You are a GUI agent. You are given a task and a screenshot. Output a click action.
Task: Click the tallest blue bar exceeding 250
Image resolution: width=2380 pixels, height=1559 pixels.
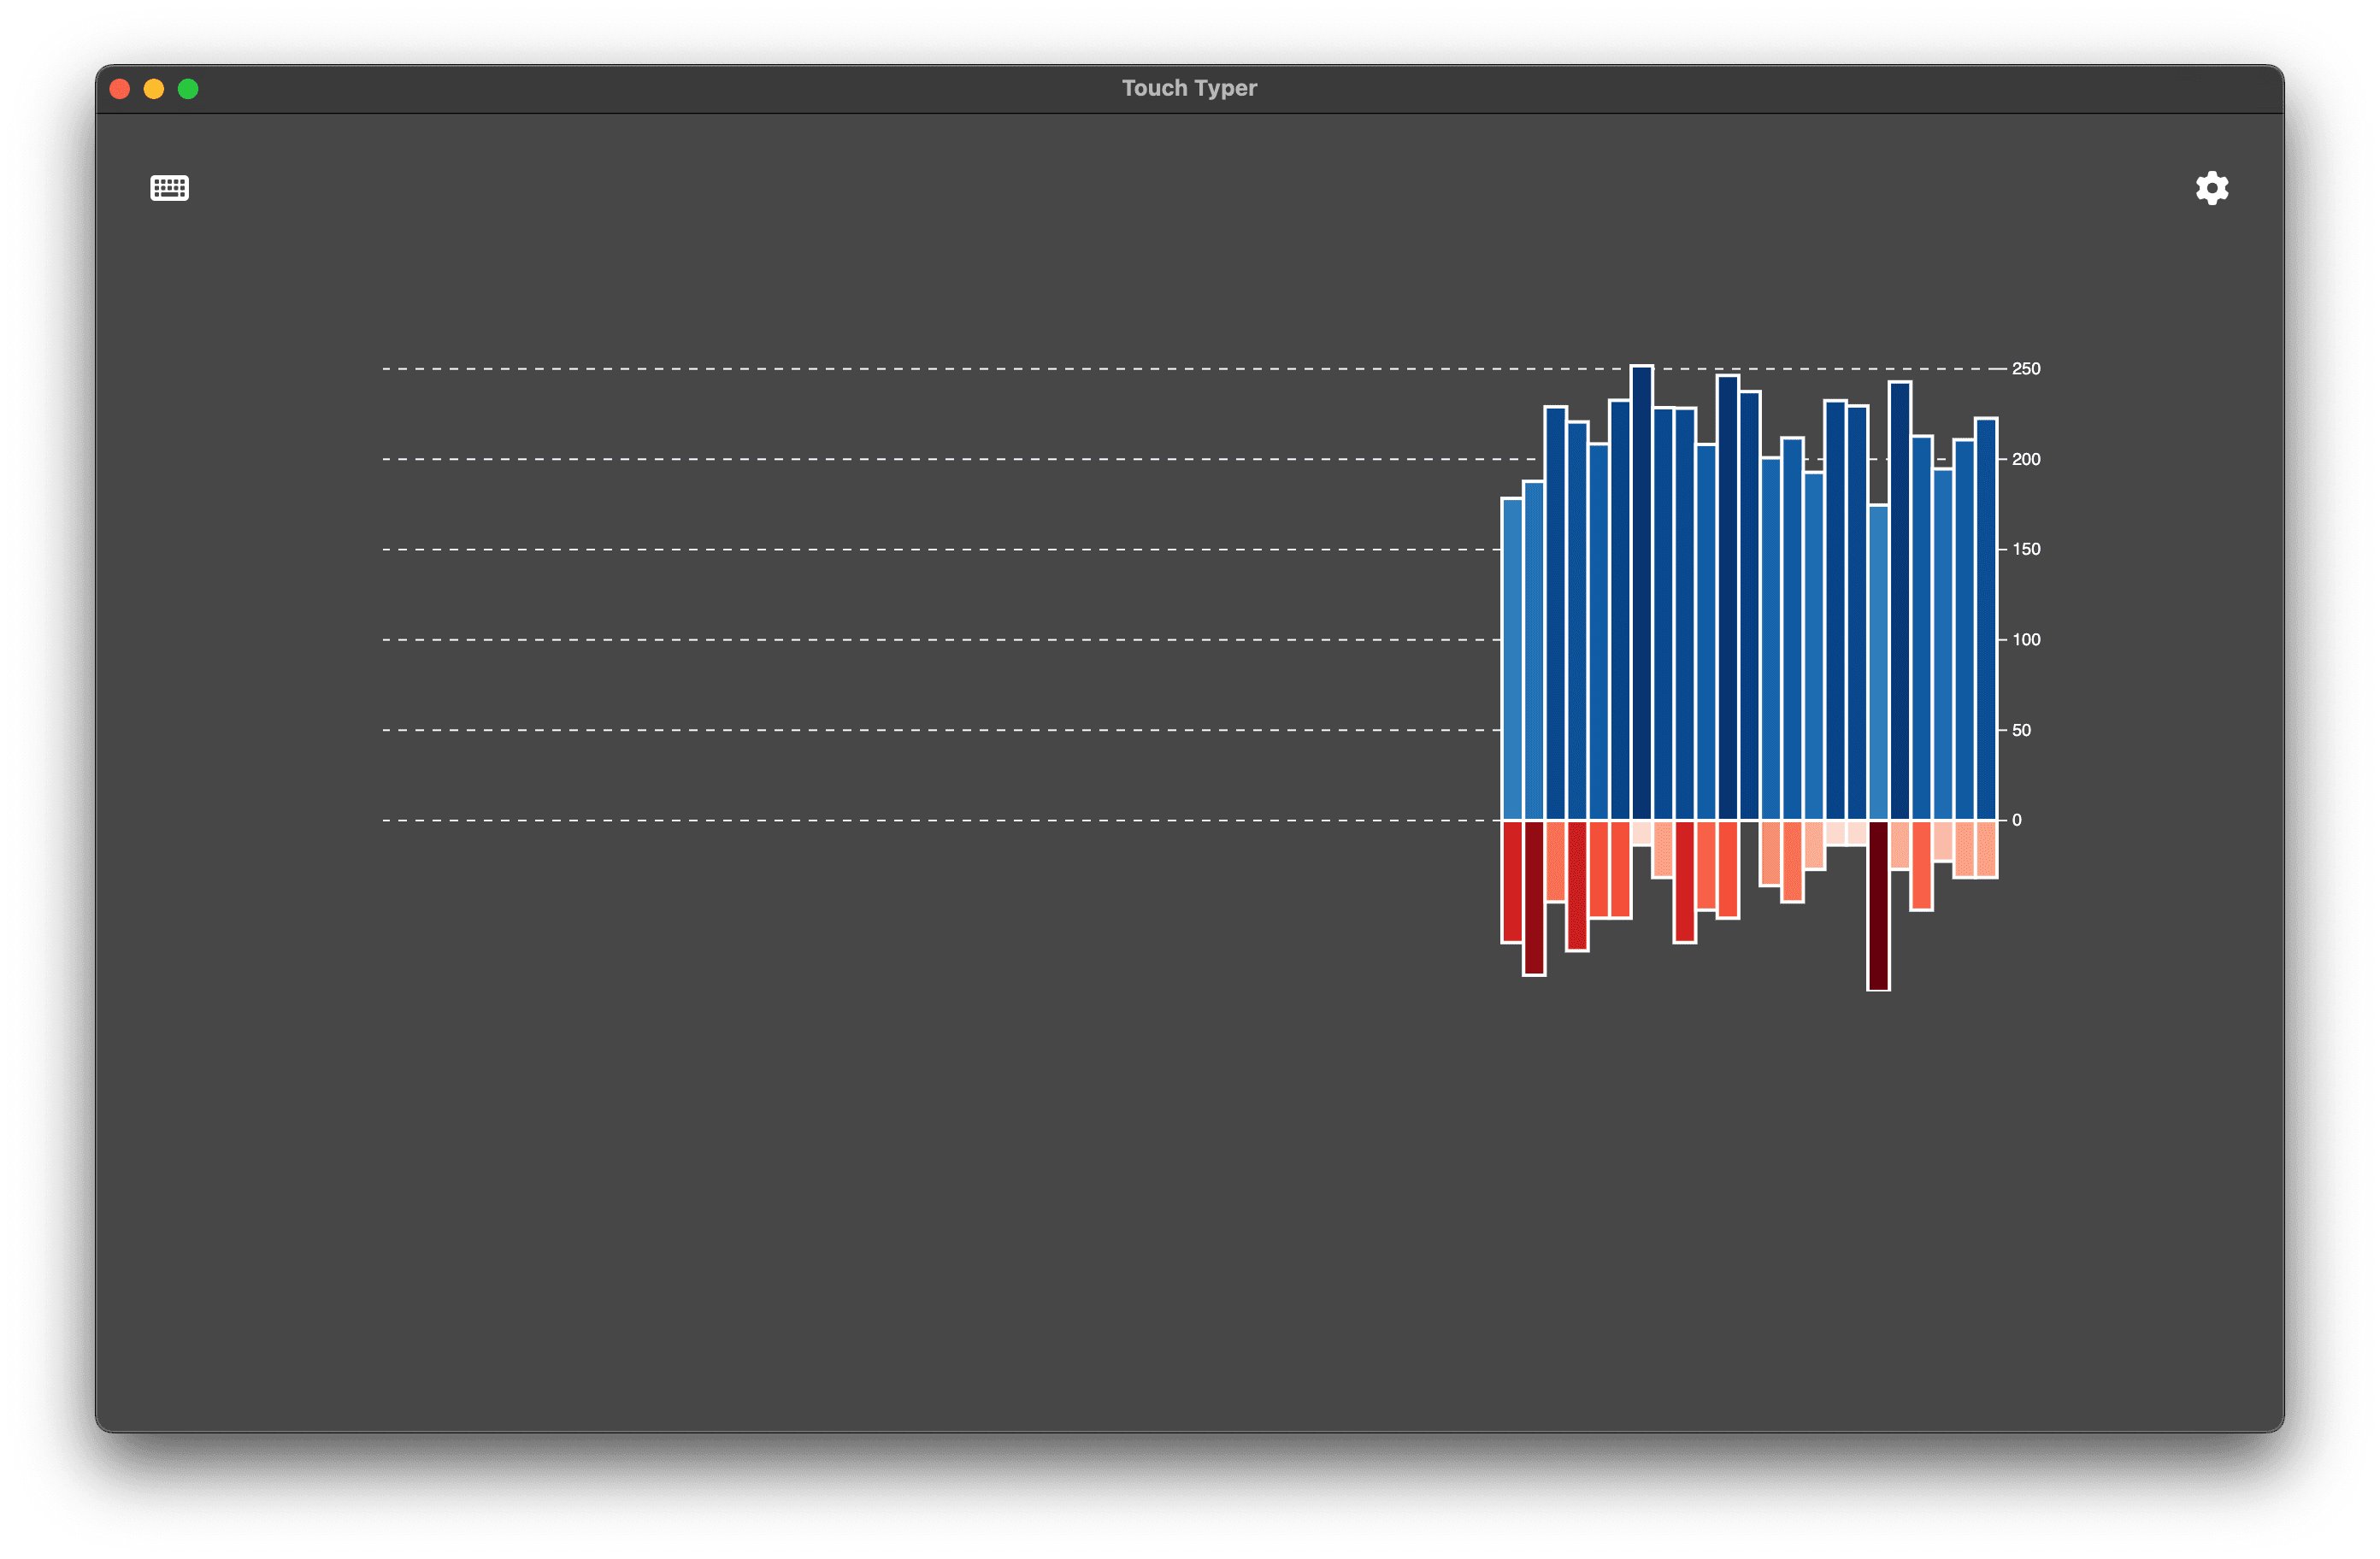point(1641,592)
